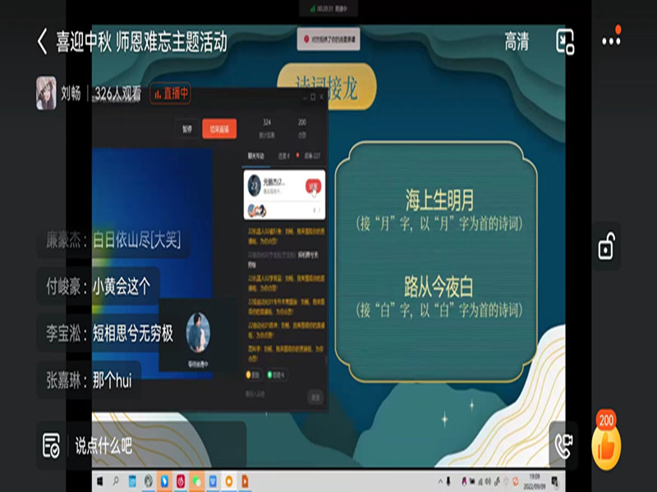Click the phone and video call icon
The image size is (657, 492).
click(563, 444)
